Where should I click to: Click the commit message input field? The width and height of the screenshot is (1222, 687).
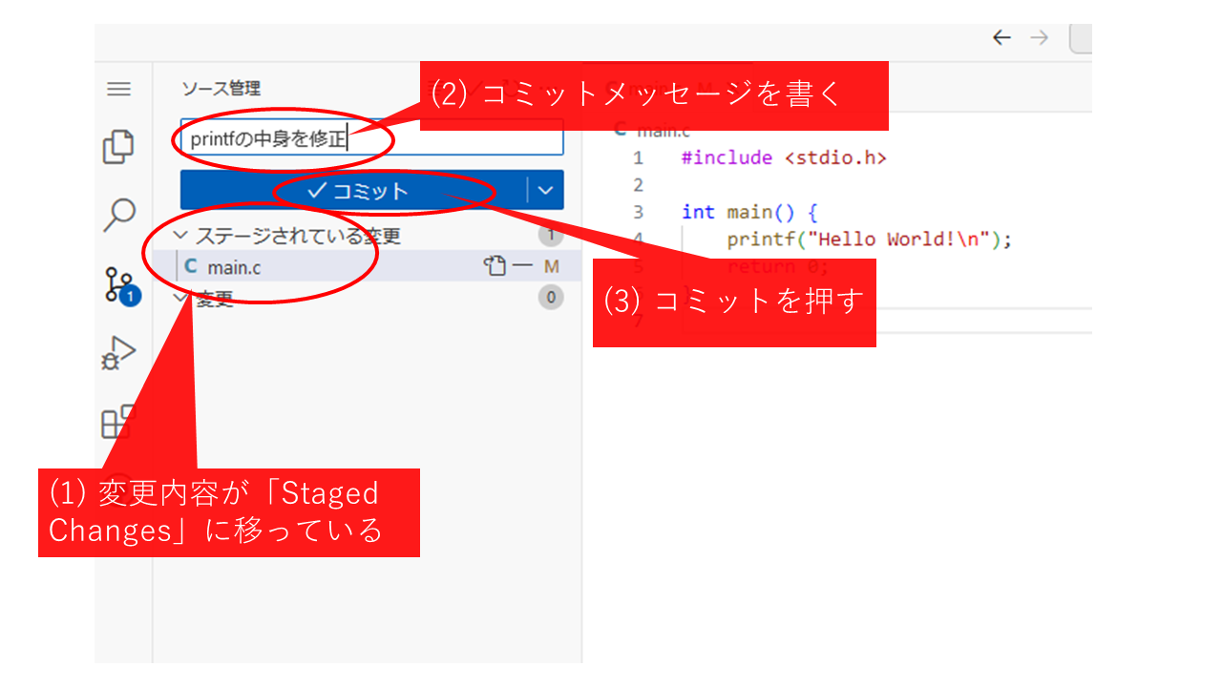click(458, 138)
